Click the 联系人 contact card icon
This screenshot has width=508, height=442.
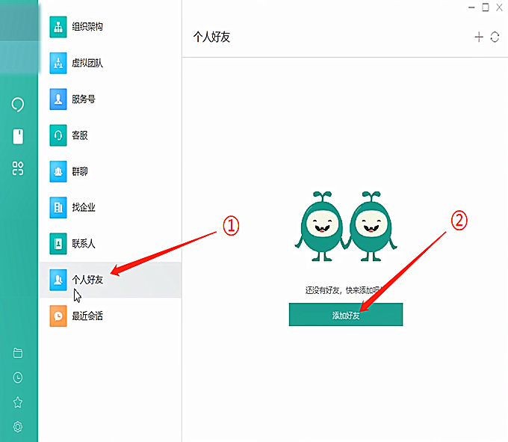pos(58,244)
